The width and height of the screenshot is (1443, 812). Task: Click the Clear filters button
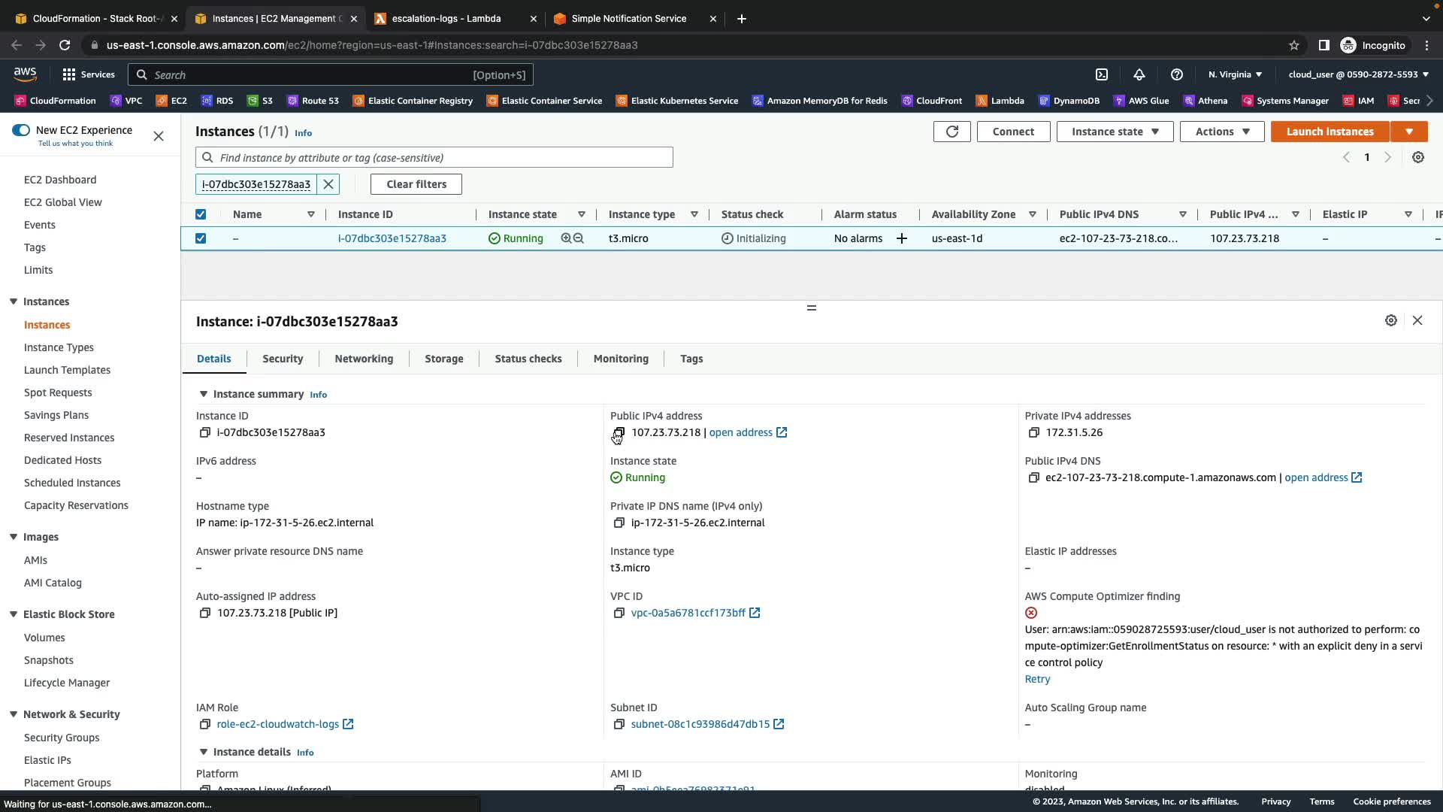click(x=416, y=184)
